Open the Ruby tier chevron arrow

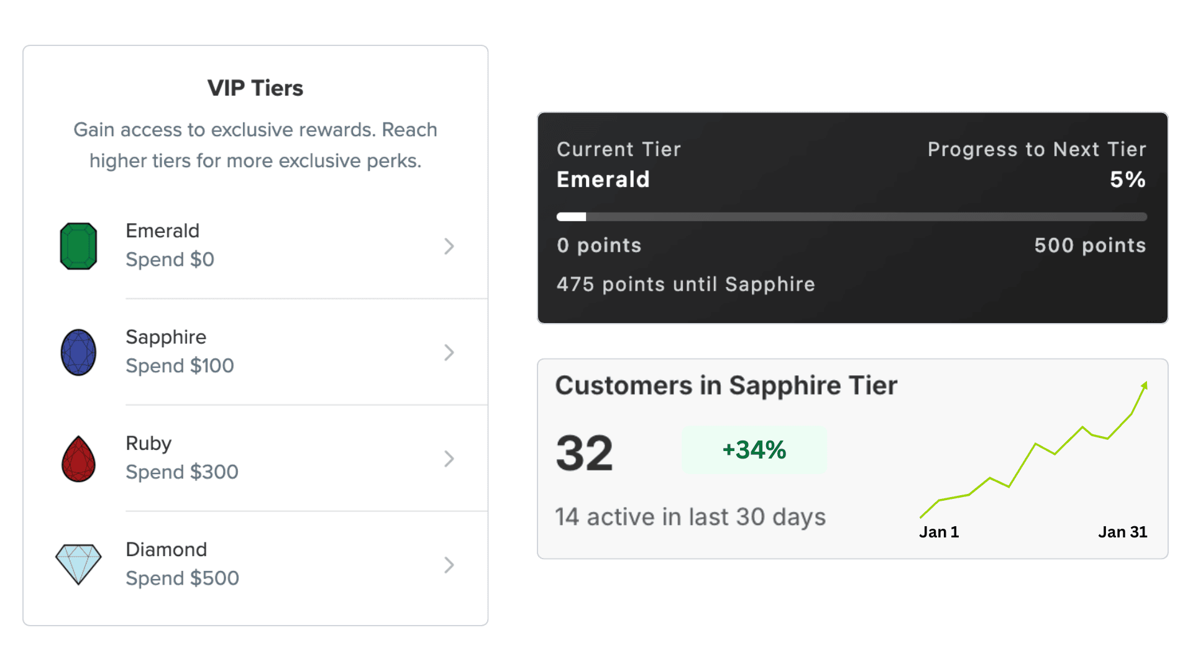449,459
